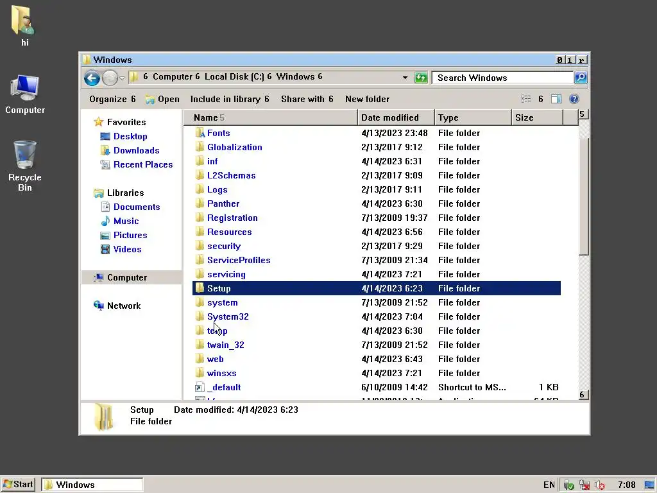Click the file list scroll down arrow
The width and height of the screenshot is (657, 493).
click(583, 395)
